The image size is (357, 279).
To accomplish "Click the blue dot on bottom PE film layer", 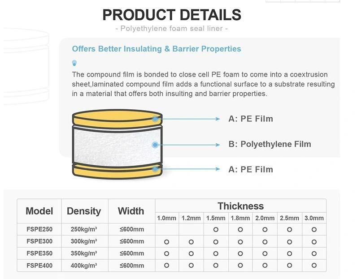I will click(x=155, y=169).
